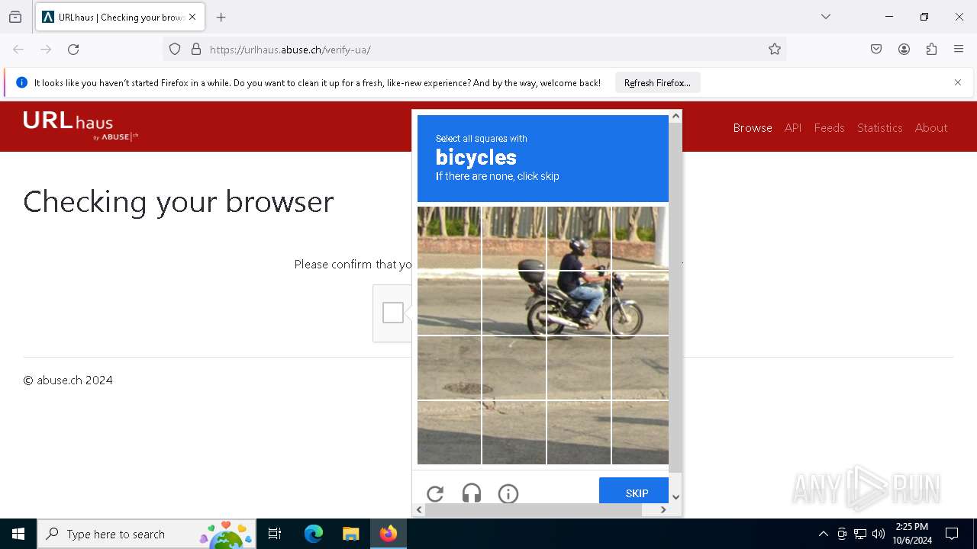Screen dimensions: 977x549
Task: Bookmark this page with the star icon
Action: (775, 50)
